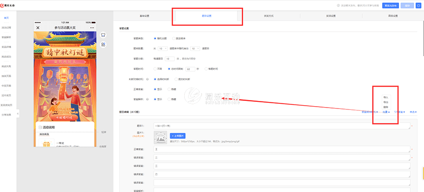This screenshot has width=424, height=192.
Task: Click the skin/shirt icon beside phone preview
Action: (103, 35)
